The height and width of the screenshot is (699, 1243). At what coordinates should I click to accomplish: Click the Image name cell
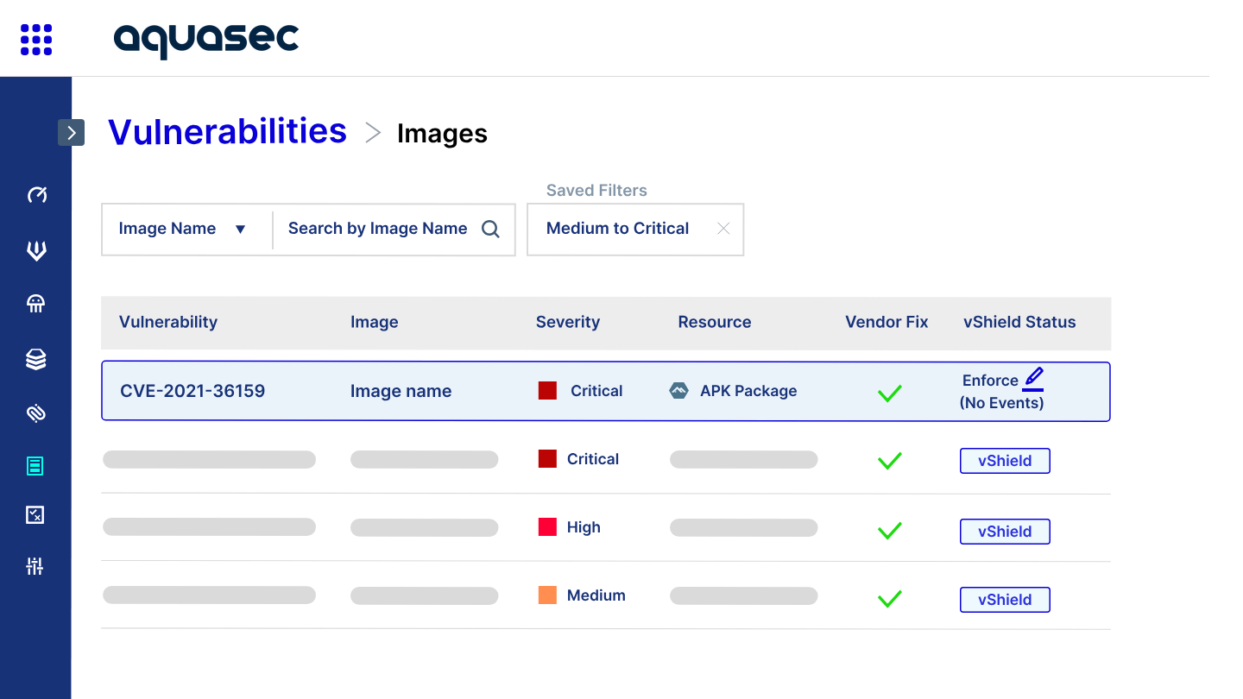tap(401, 391)
